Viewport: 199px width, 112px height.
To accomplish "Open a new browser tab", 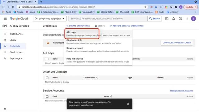I will click(x=41, y=2).
